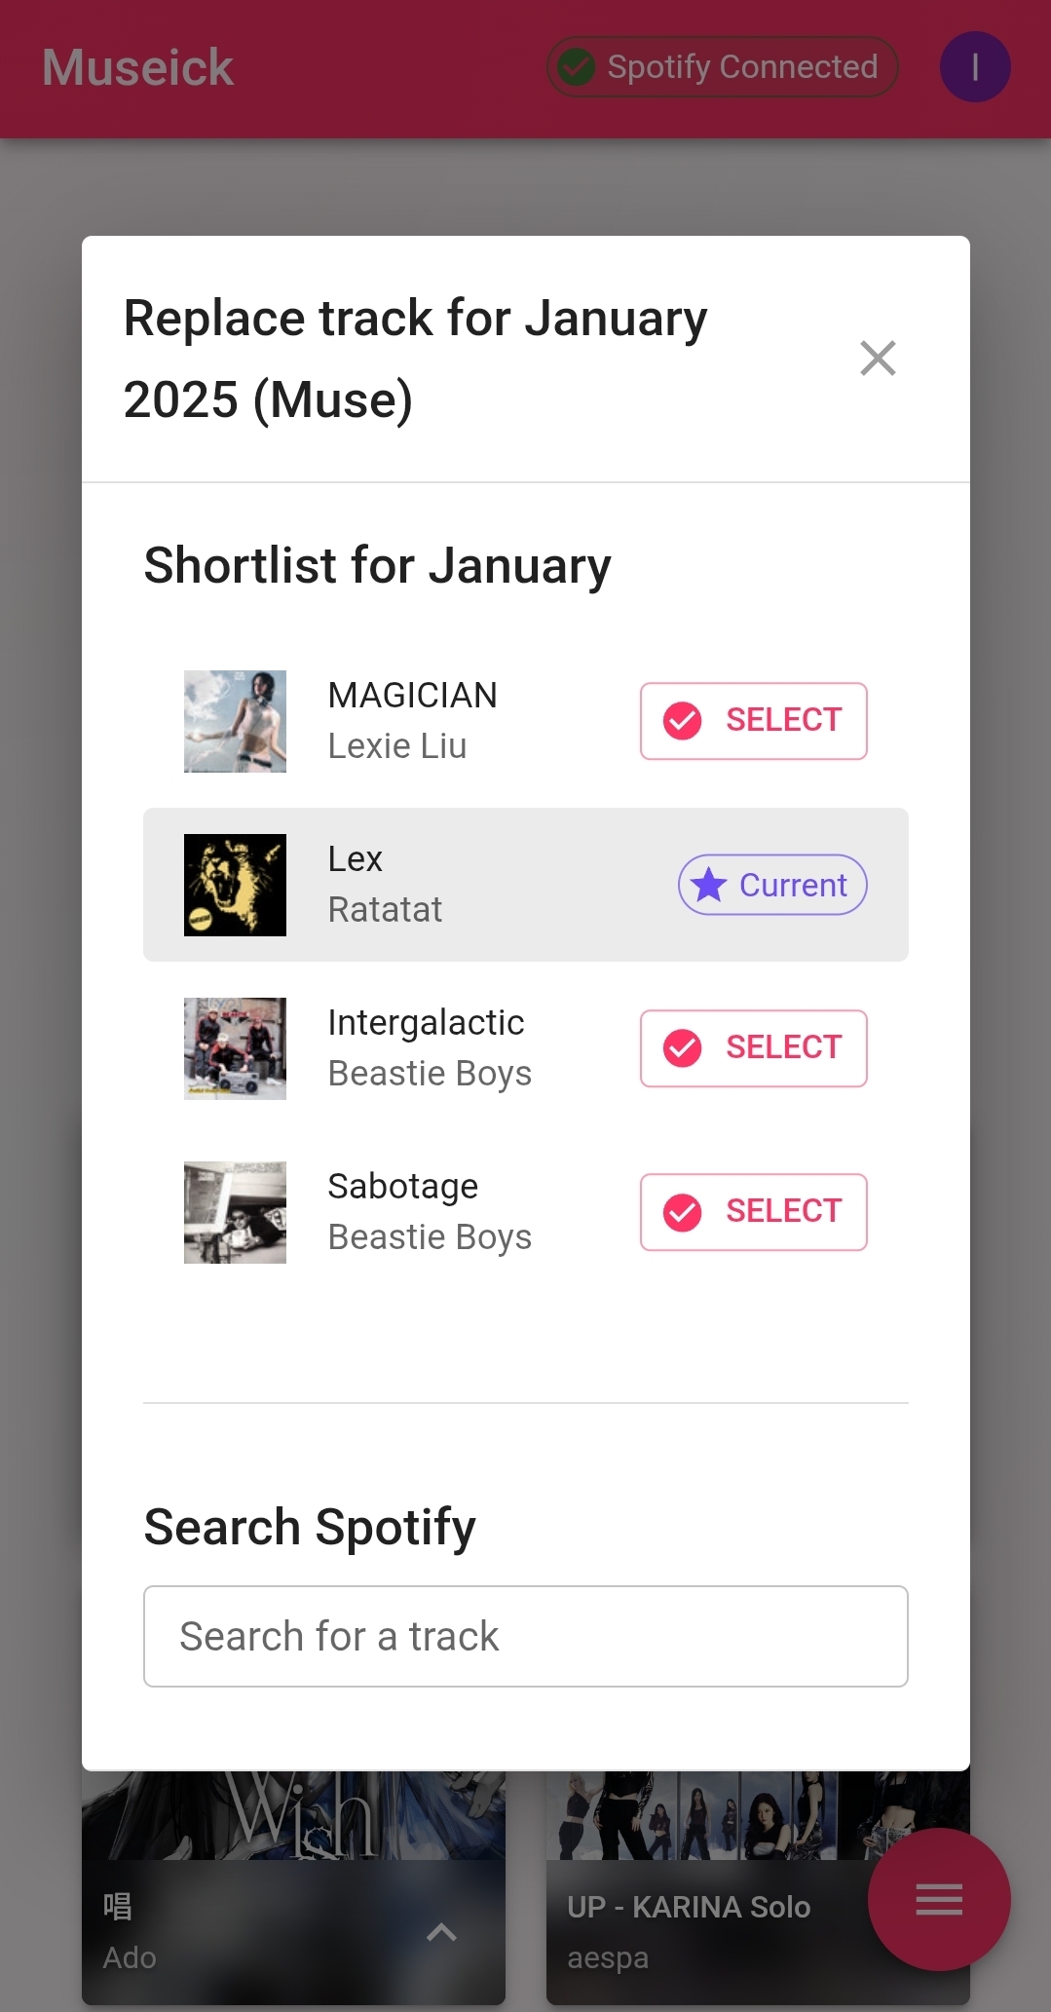This screenshot has height=2012, width=1051.
Task: Click the MAGICIAN album cover
Action: [235, 721]
